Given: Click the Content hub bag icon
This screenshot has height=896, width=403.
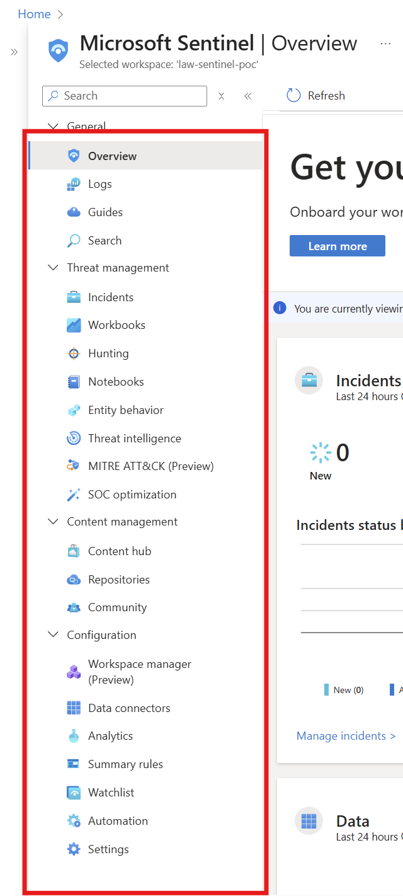Looking at the screenshot, I should 74,551.
